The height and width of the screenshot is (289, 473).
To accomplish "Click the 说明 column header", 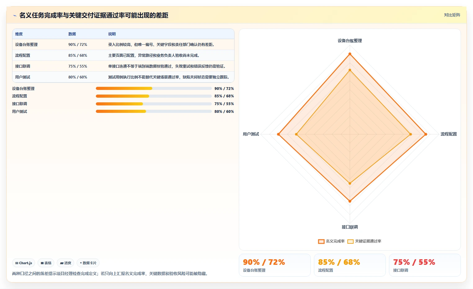I will pos(112,34).
